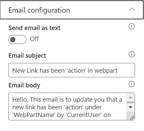Click the up arrow of email body scrollbar

click(x=130, y=97)
